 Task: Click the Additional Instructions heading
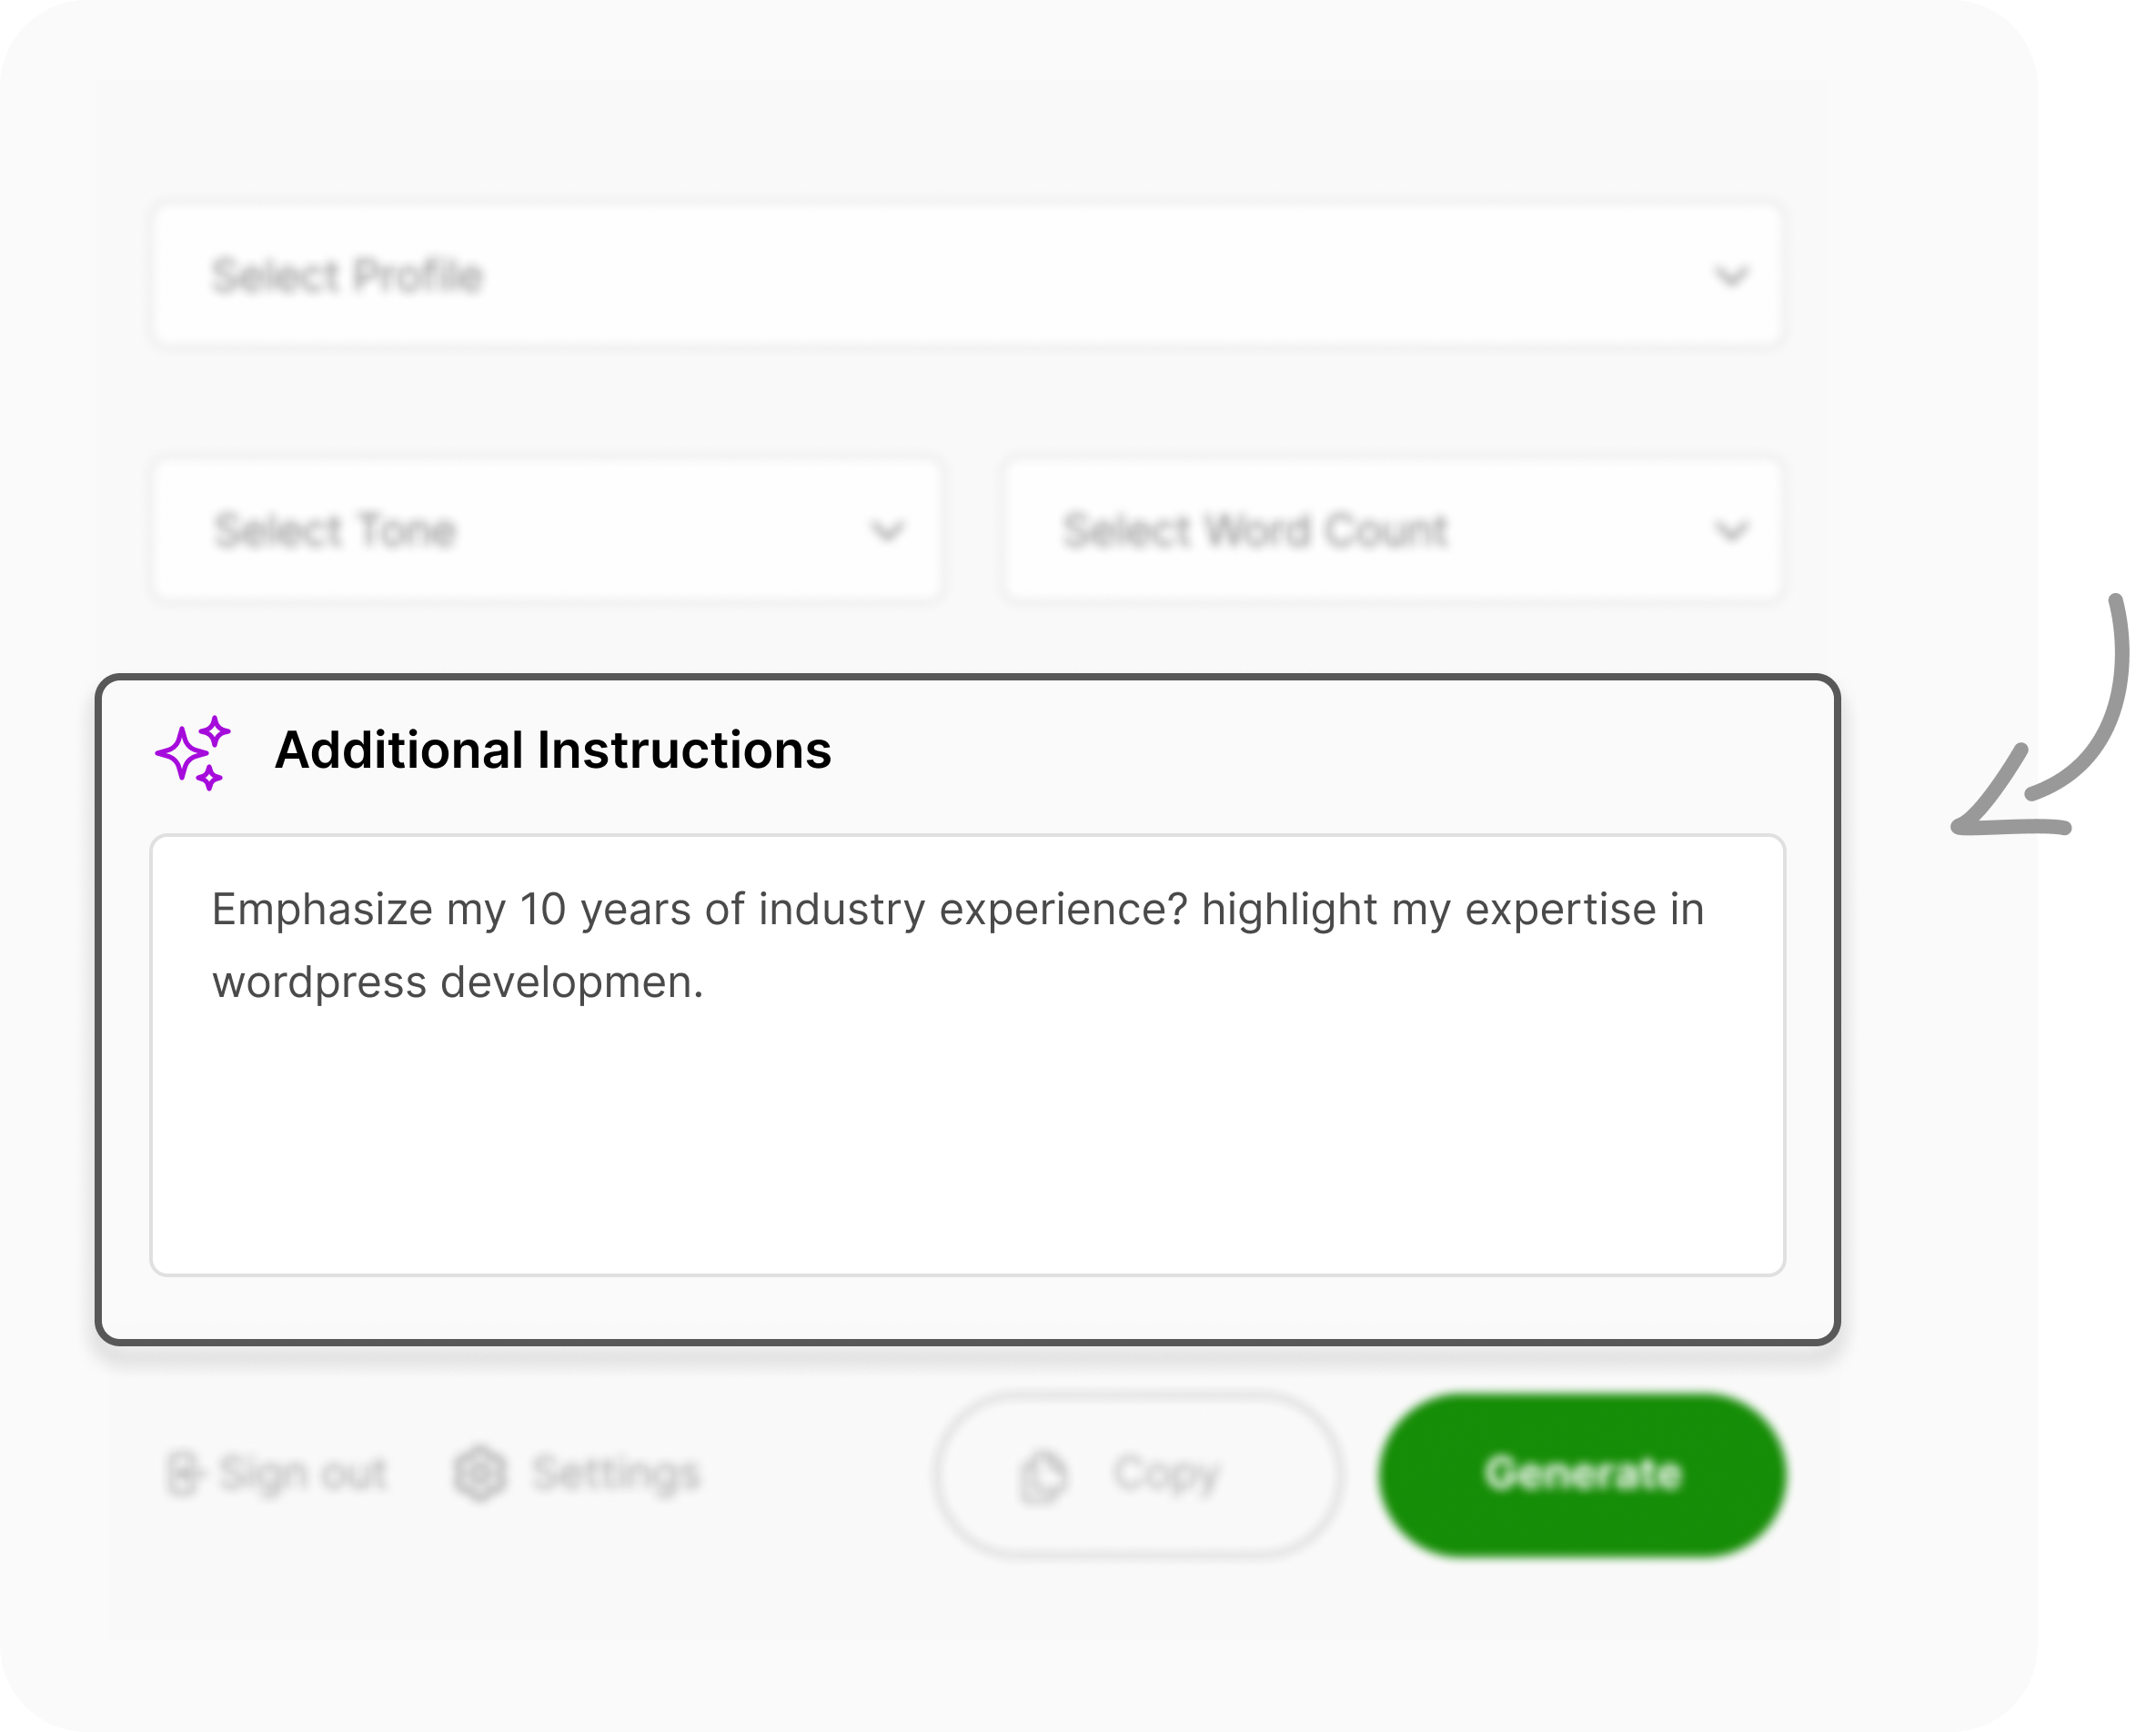pyautogui.click(x=553, y=750)
